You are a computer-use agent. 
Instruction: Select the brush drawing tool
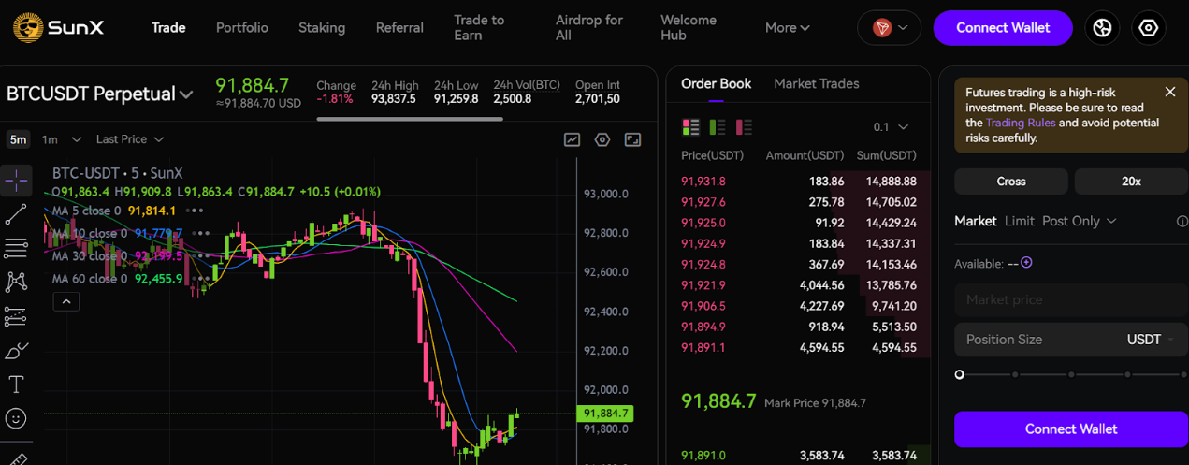16,351
